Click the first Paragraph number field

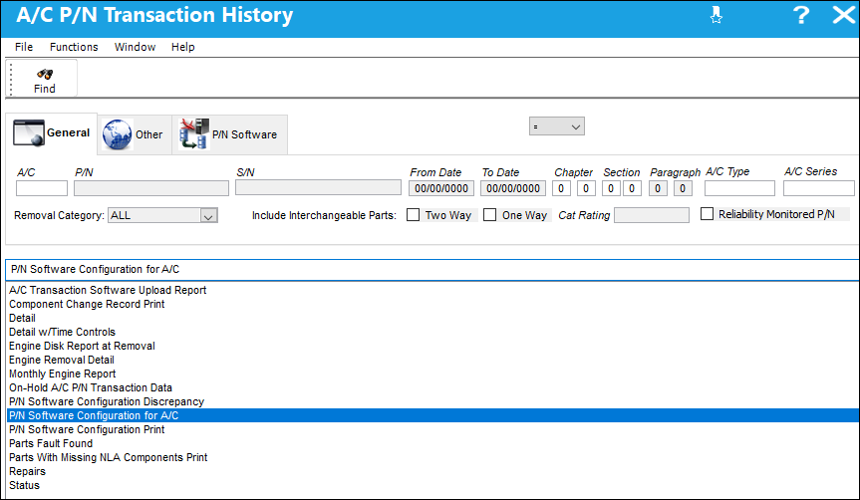tap(658, 188)
